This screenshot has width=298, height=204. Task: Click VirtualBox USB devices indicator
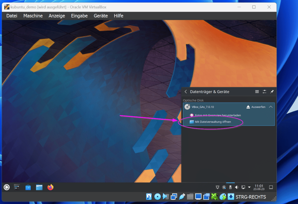182,197
